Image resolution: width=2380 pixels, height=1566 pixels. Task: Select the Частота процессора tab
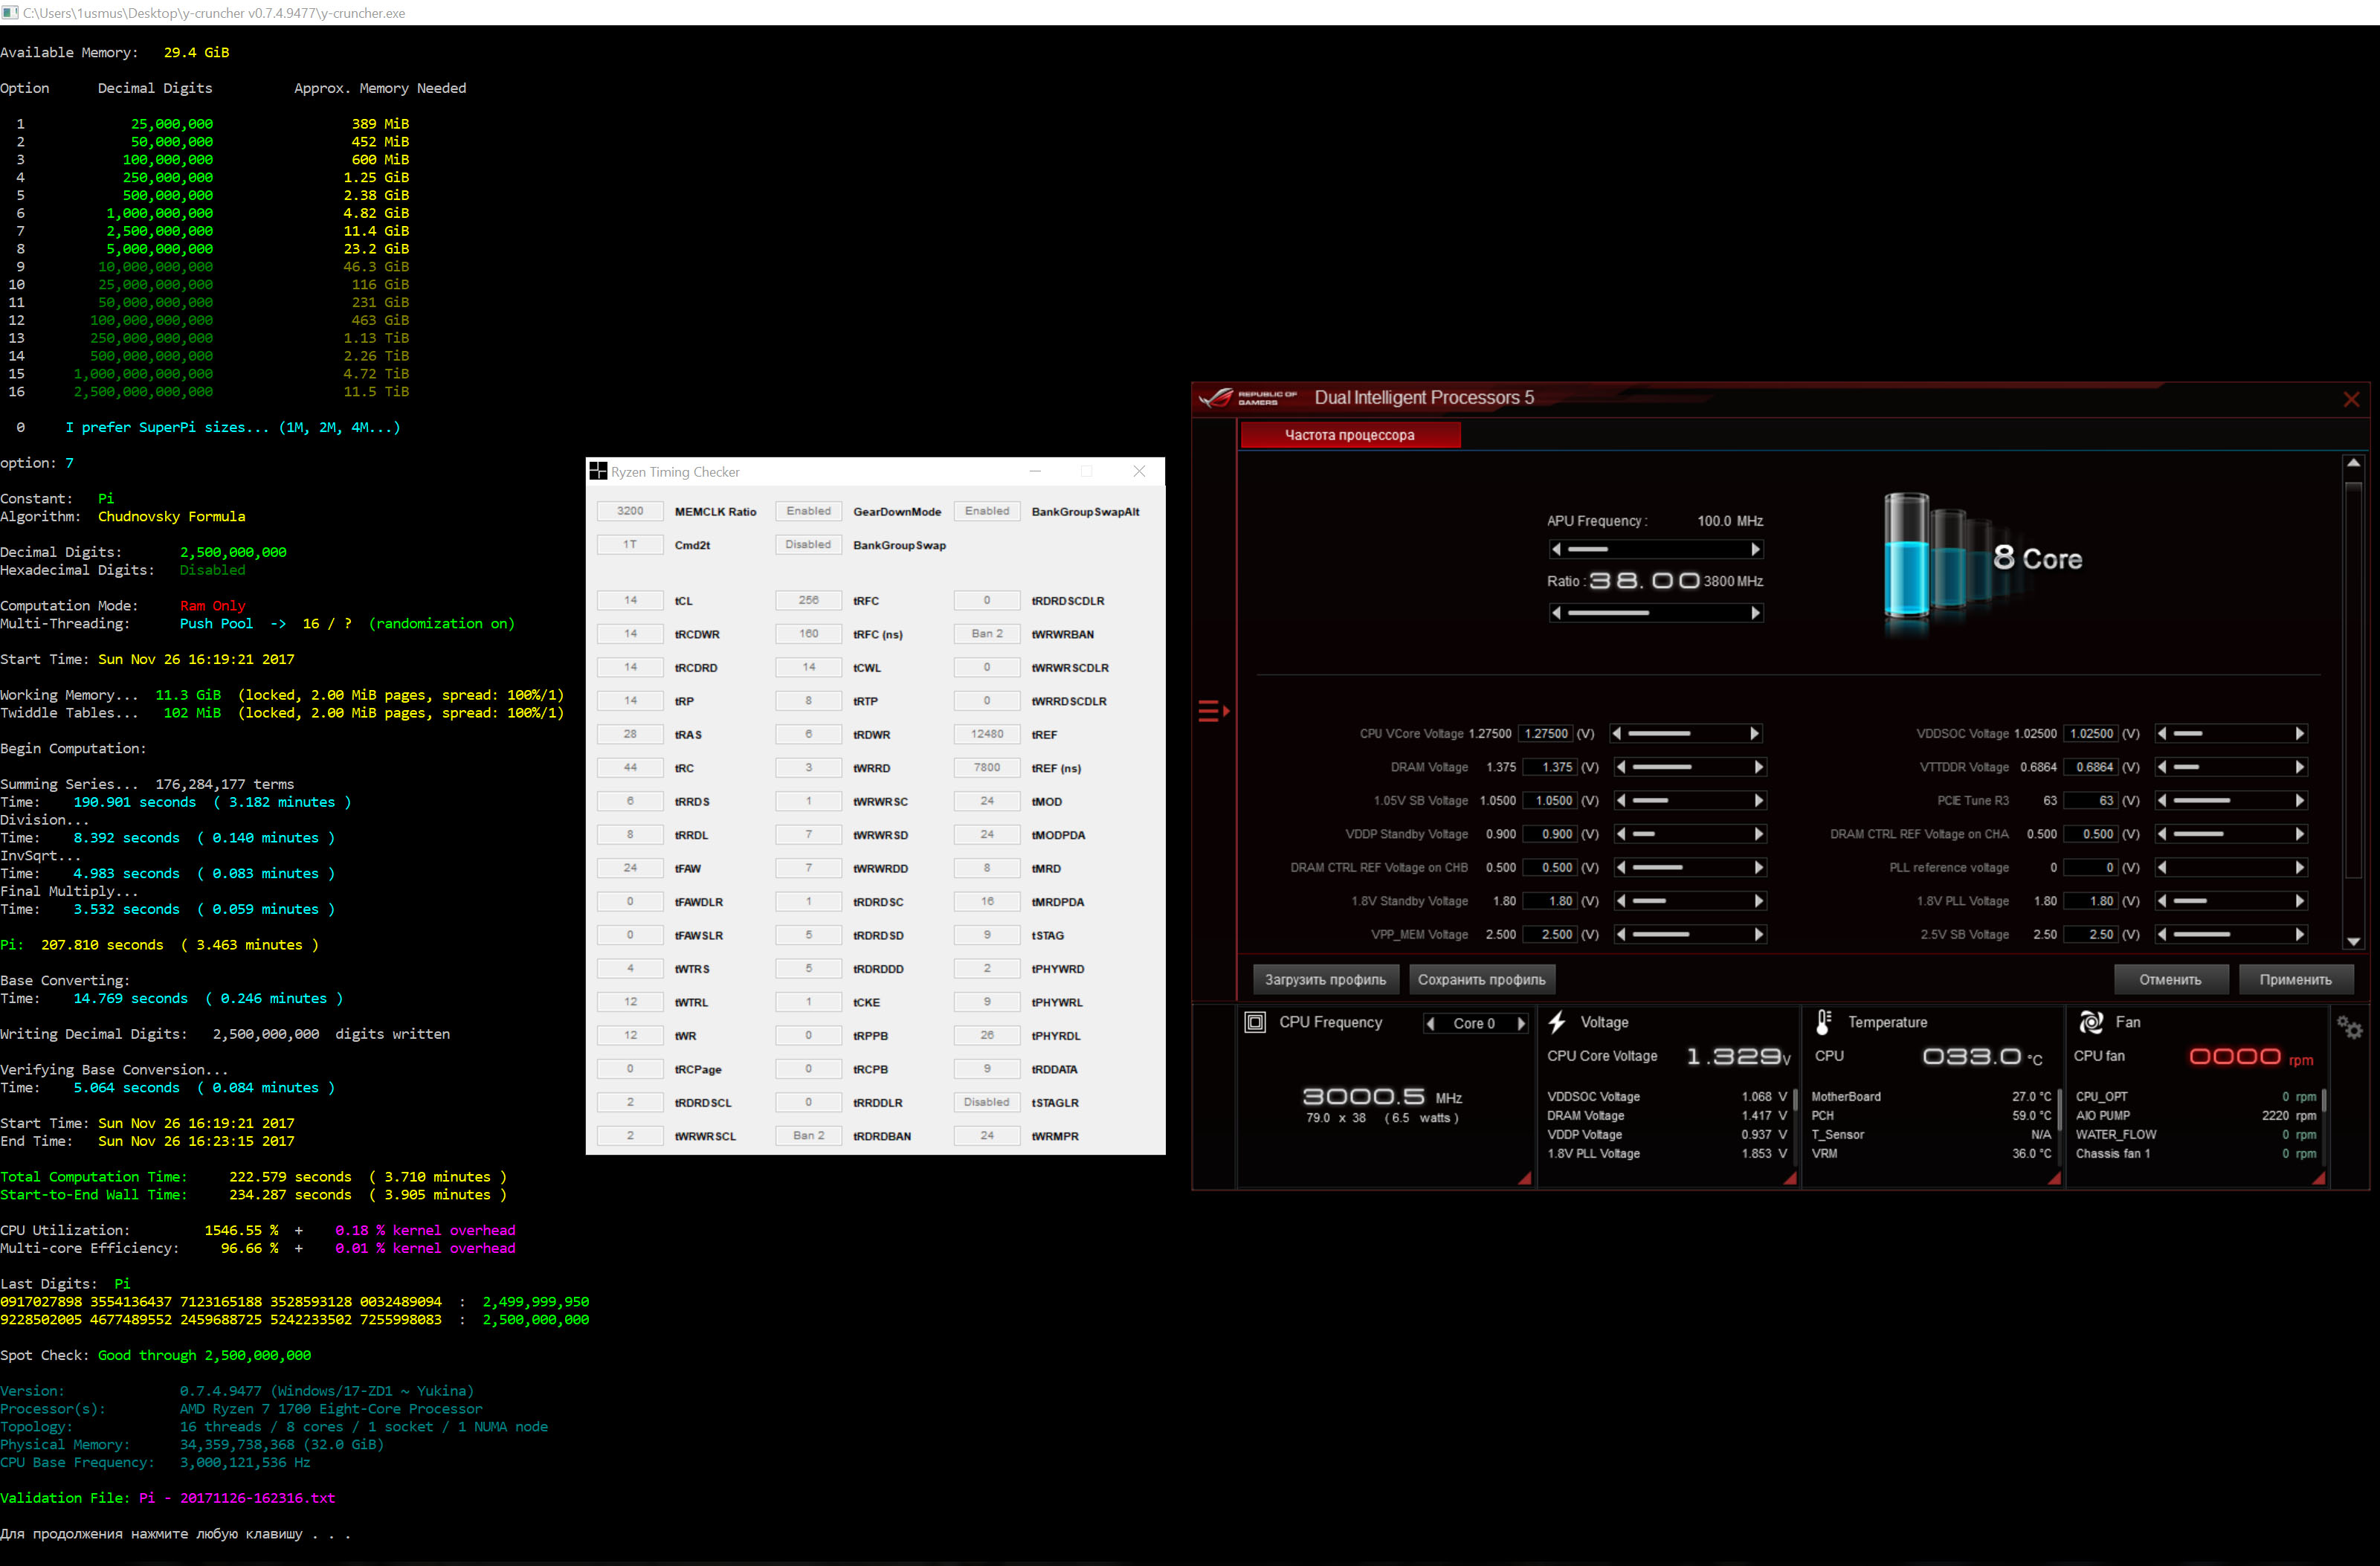[x=1349, y=435]
